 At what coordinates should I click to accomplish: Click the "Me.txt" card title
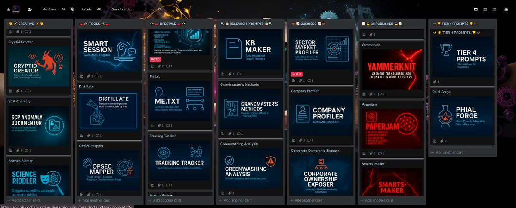154,76
